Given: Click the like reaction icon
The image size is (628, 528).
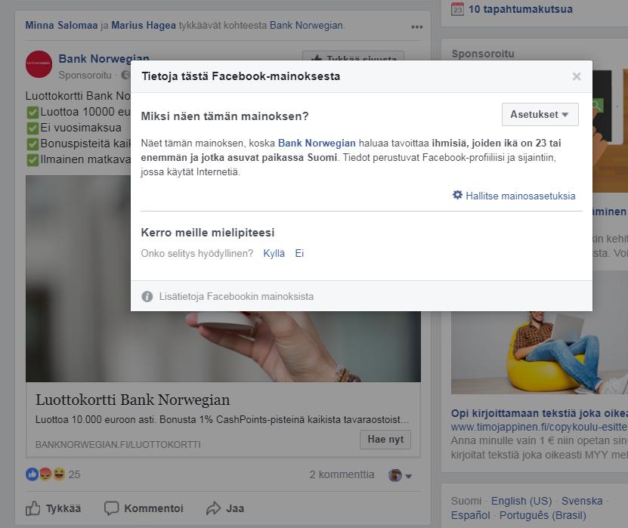Looking at the screenshot, I should [x=32, y=474].
